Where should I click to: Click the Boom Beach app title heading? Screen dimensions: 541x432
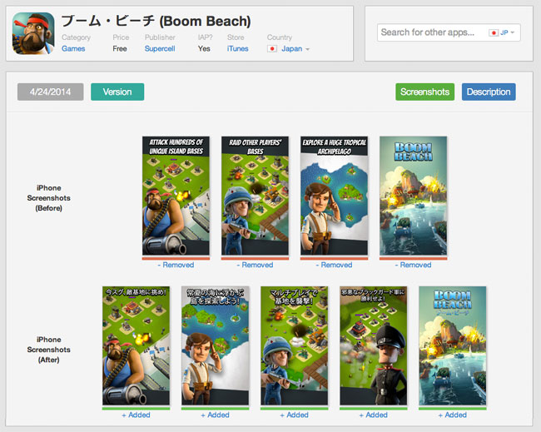point(156,21)
